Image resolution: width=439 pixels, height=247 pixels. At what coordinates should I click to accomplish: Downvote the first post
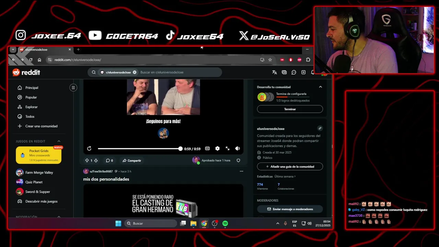click(x=96, y=161)
